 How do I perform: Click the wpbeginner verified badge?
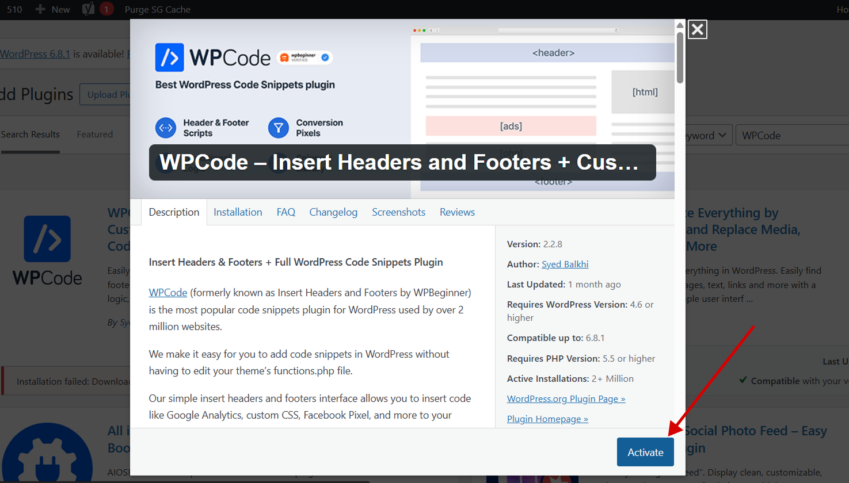305,57
